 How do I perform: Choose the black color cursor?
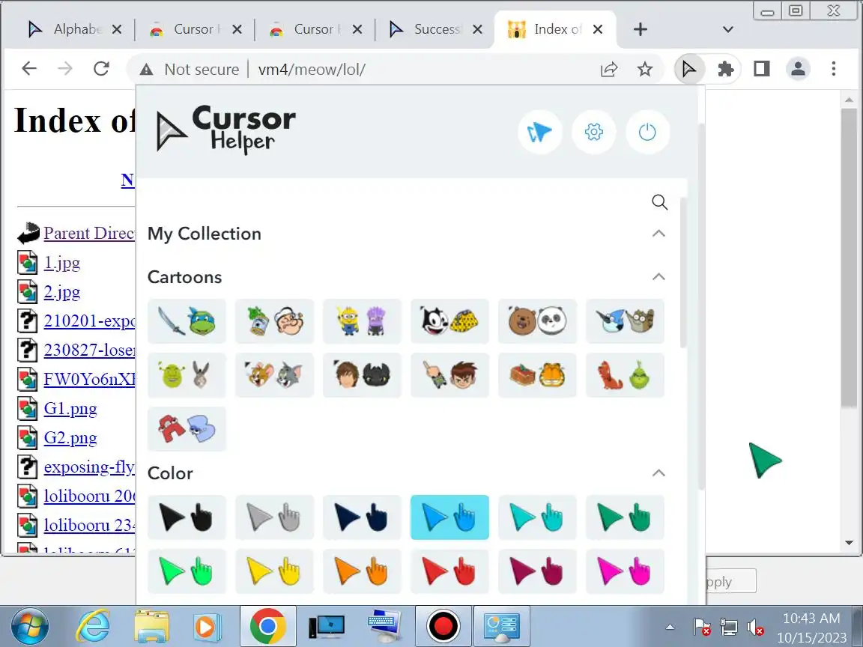pyautogui.click(x=187, y=517)
